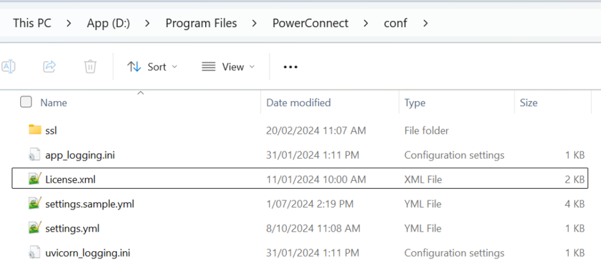This screenshot has width=601, height=269.
Task: Select the settings.yml file icon
Action: point(35,228)
